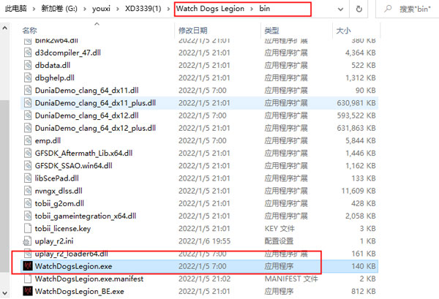This screenshot has width=439, height=299.
Task: Click the refresh button beside address bar
Action: tap(359, 9)
